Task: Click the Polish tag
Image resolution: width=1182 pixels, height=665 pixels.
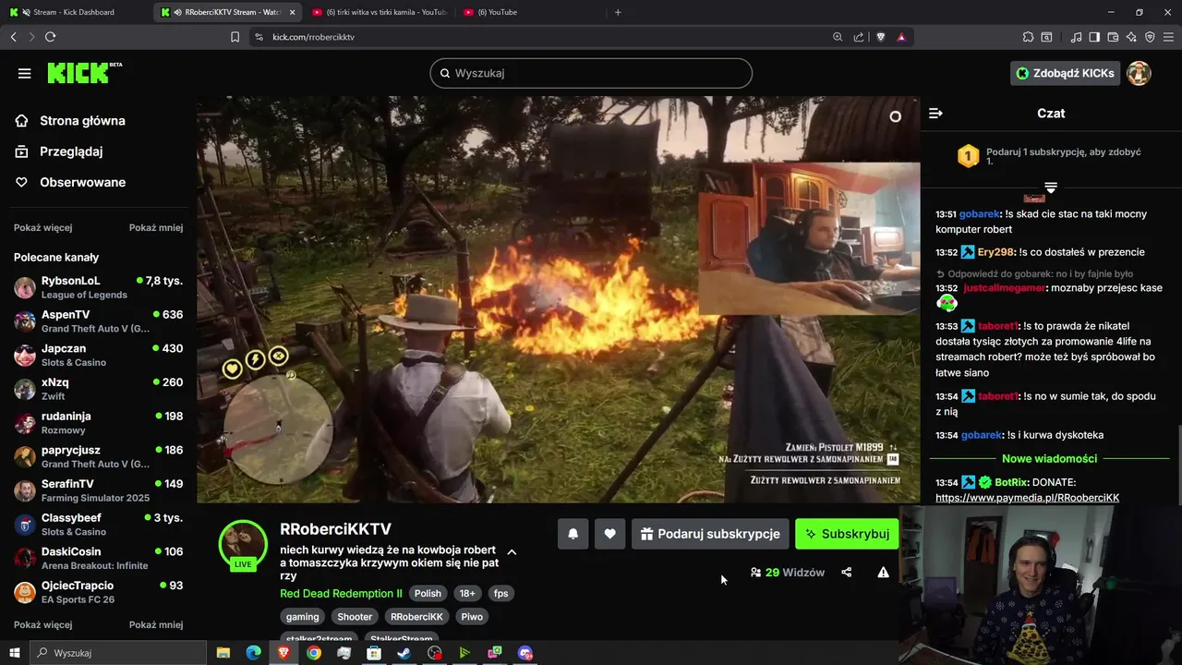Action: click(x=428, y=594)
